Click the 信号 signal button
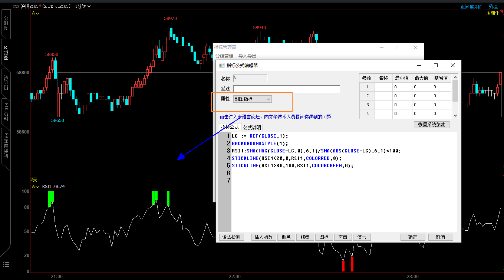Screen dimensions: 504x280 point(362,237)
